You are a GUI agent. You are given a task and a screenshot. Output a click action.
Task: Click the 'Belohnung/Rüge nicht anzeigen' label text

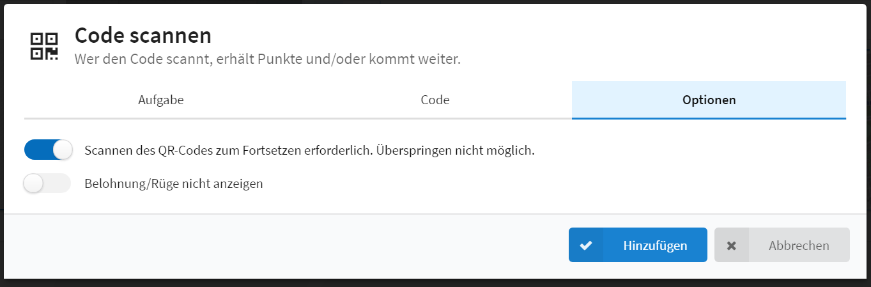(x=174, y=184)
